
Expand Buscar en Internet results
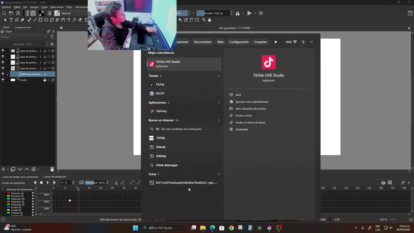tap(219, 120)
